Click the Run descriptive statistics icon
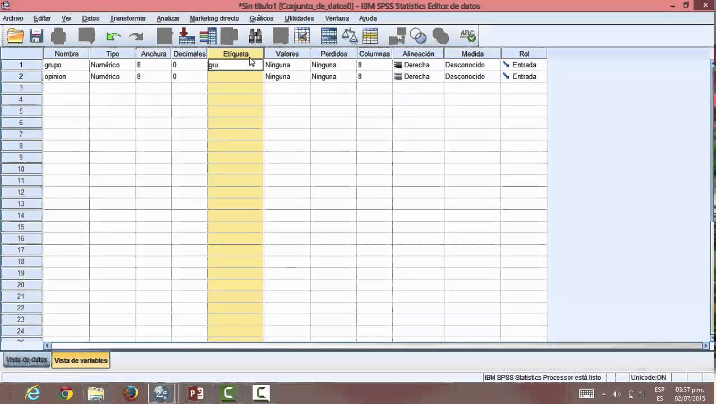This screenshot has width=716, height=404. 230,36
